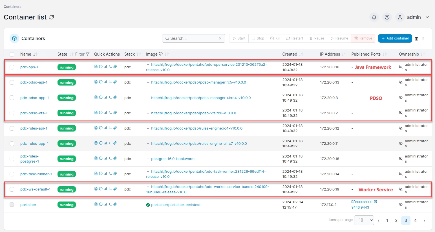435x232 pixels.
Task: Tick the pdc-ws-default-1 checkbox
Action: pos(12,189)
